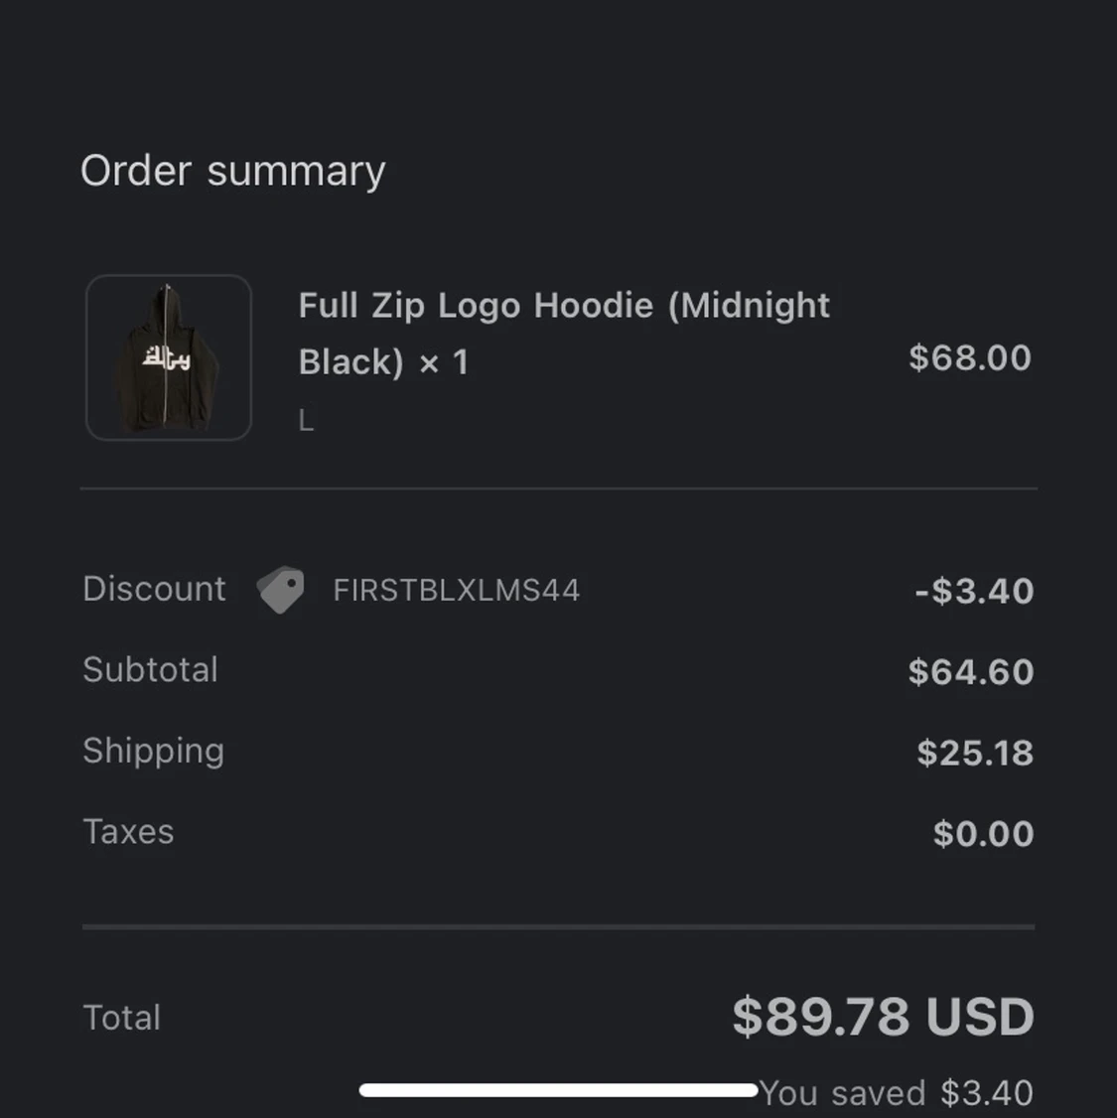Tap the white home indicator bar
Viewport: 1117px width, 1118px height.
pyautogui.click(x=558, y=1090)
